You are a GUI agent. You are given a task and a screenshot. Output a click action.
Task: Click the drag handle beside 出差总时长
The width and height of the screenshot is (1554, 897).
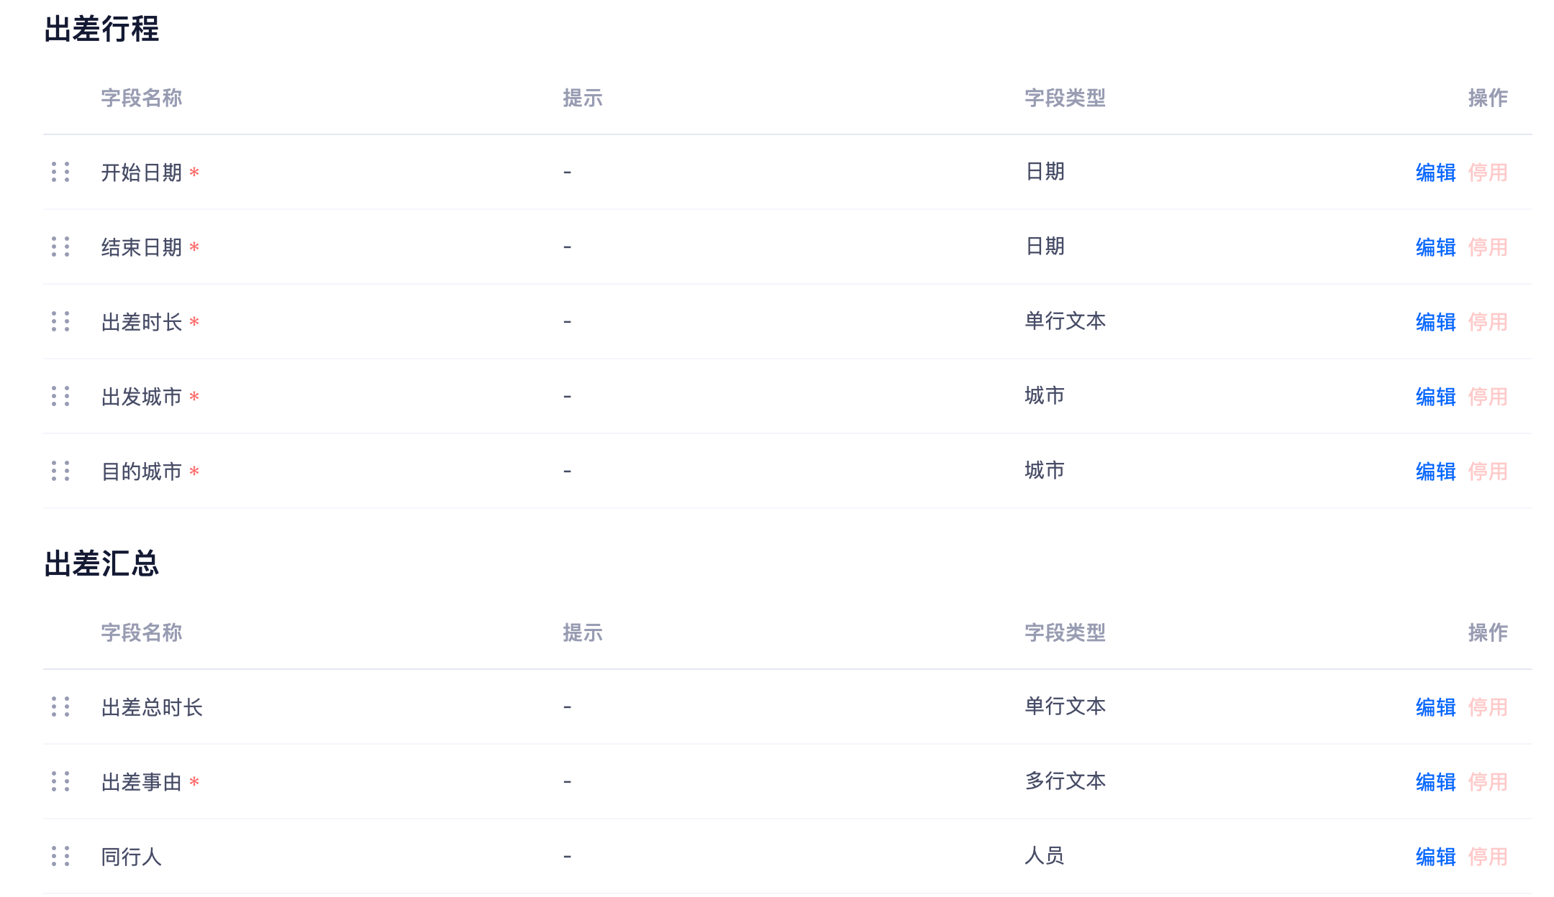click(x=60, y=707)
